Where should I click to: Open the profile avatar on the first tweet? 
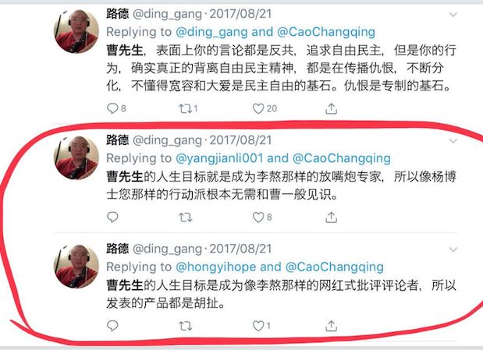click(x=76, y=31)
